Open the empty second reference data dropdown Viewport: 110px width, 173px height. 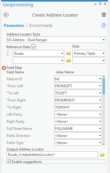(38, 60)
